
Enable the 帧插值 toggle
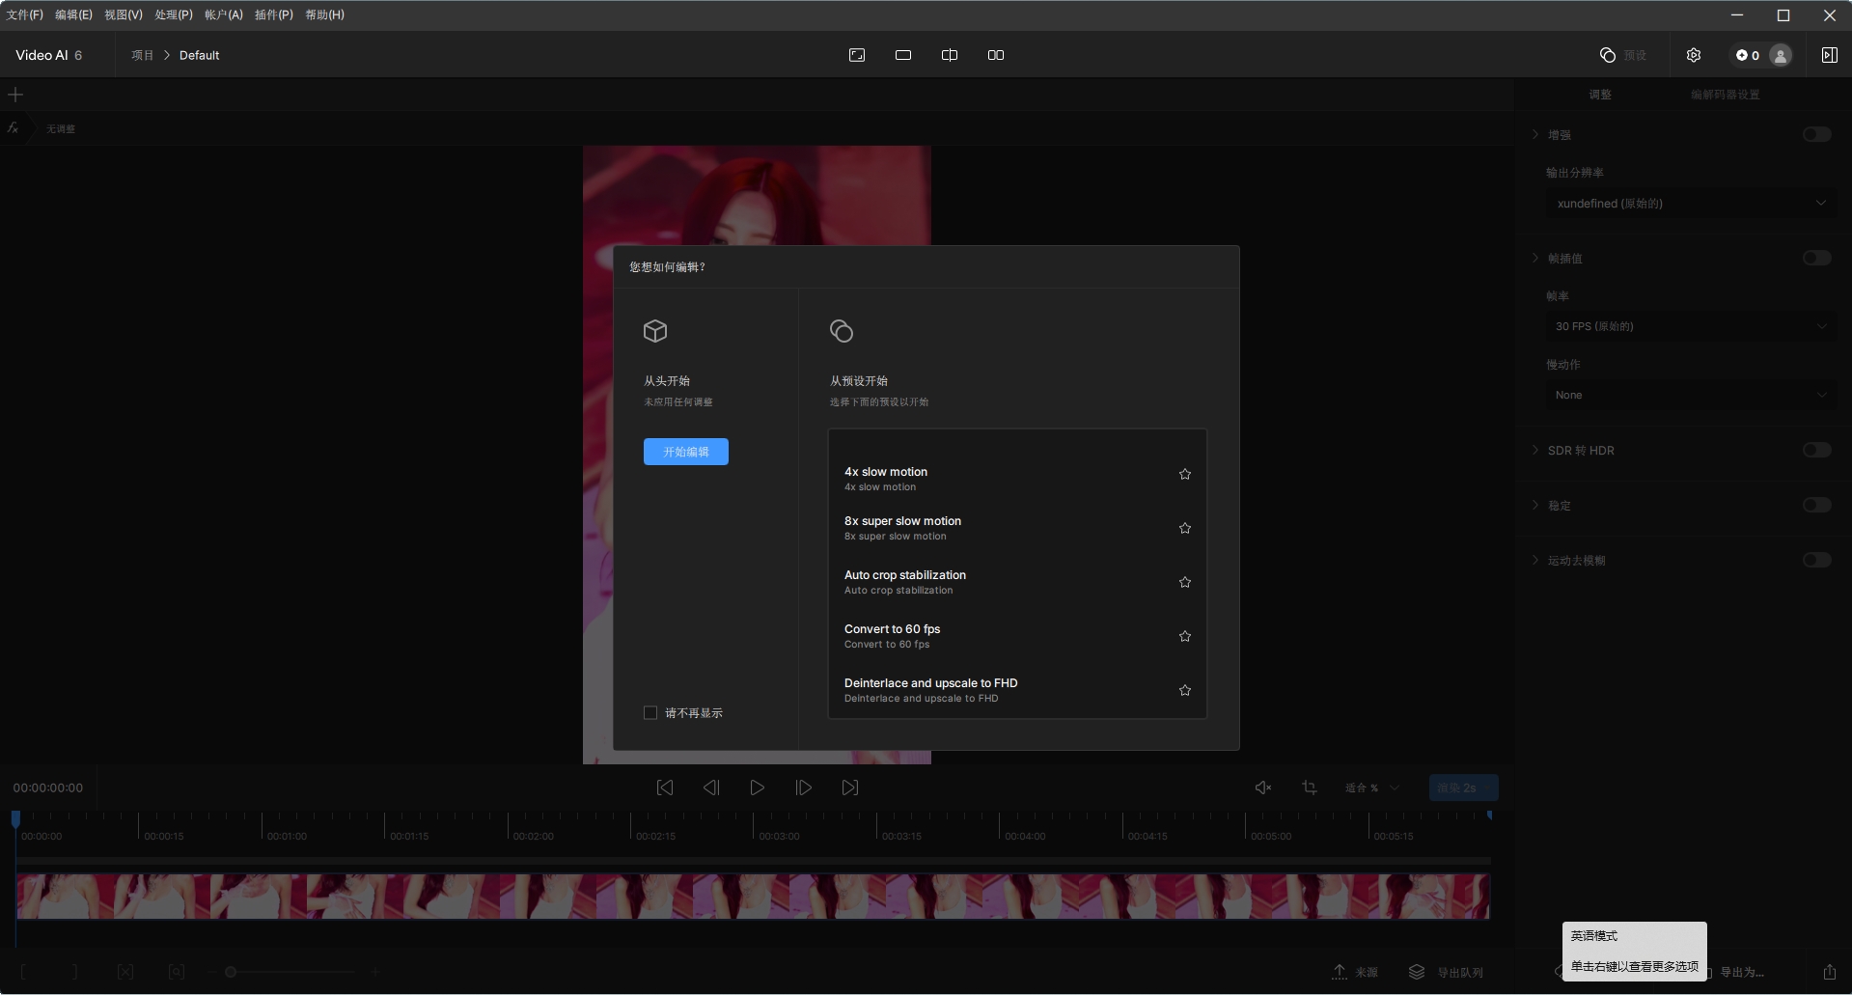(1816, 258)
